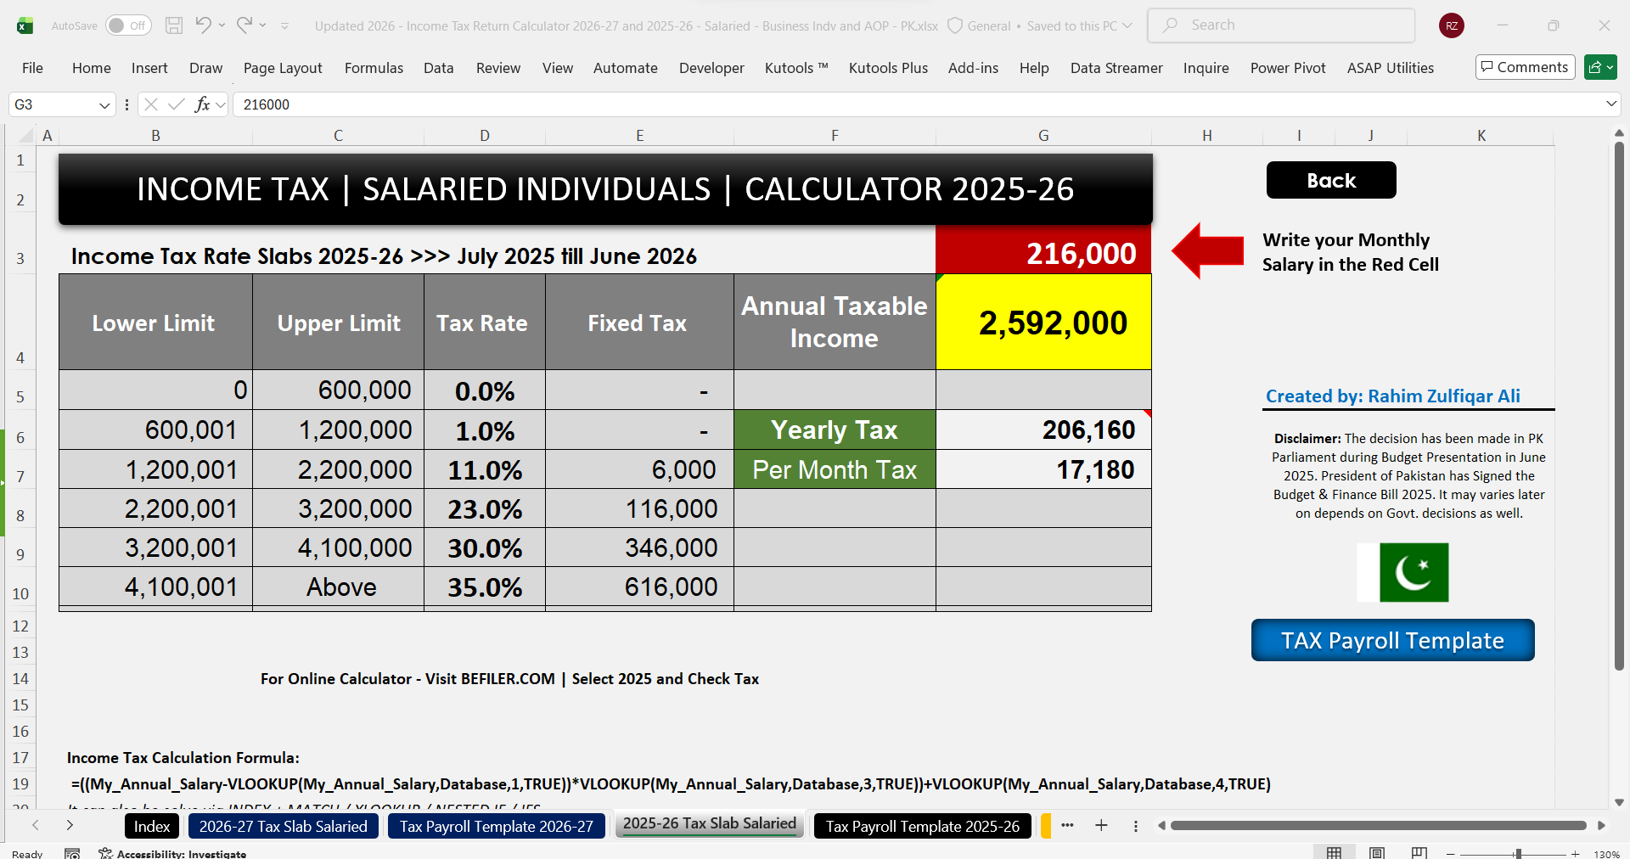Toggle the AutoSave switch
Viewport: 1630px width, 859px height.
[x=128, y=25]
